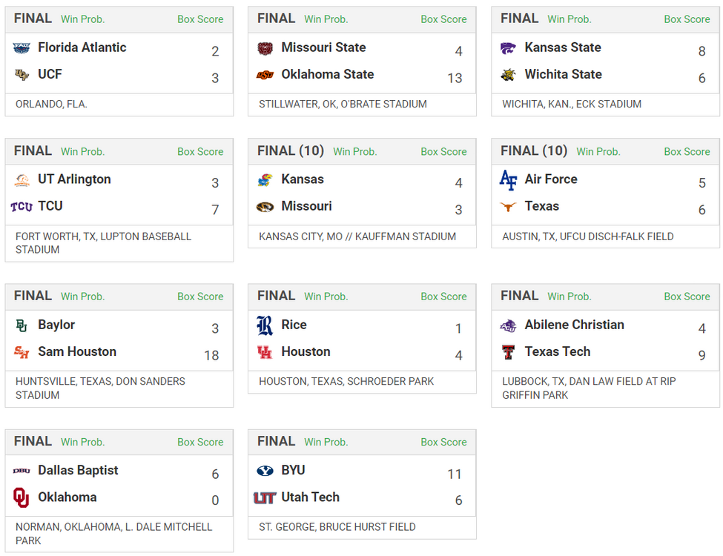Open Box Score for Florida Atlantic vs UCF
The width and height of the screenshot is (723, 556).
[200, 19]
